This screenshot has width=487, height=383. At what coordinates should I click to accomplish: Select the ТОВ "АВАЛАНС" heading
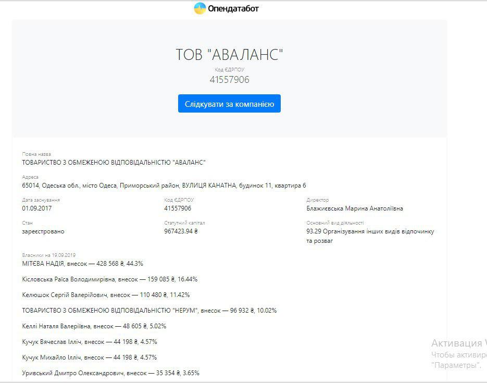click(229, 54)
